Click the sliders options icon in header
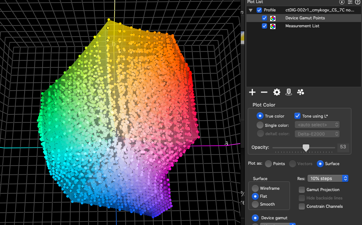Viewport: 362px width, 225px height. [350, 2]
